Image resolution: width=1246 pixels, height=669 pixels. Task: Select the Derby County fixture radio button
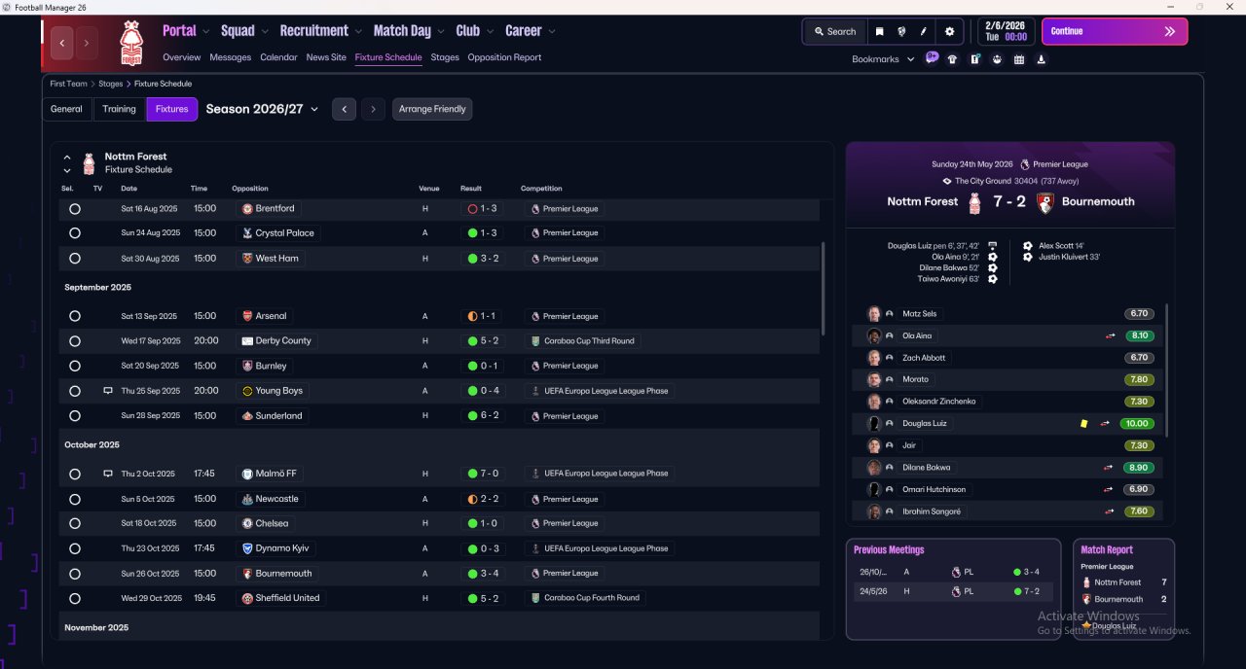tap(75, 341)
